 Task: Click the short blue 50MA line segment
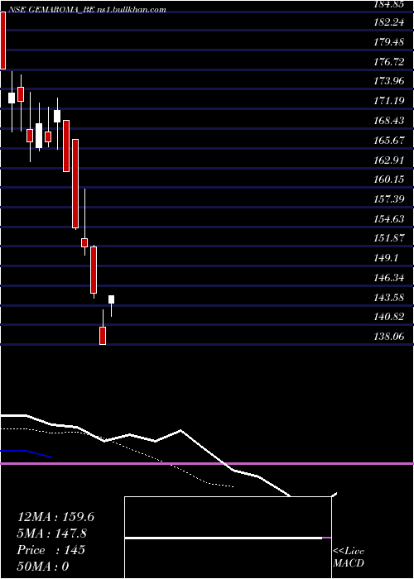point(26,453)
